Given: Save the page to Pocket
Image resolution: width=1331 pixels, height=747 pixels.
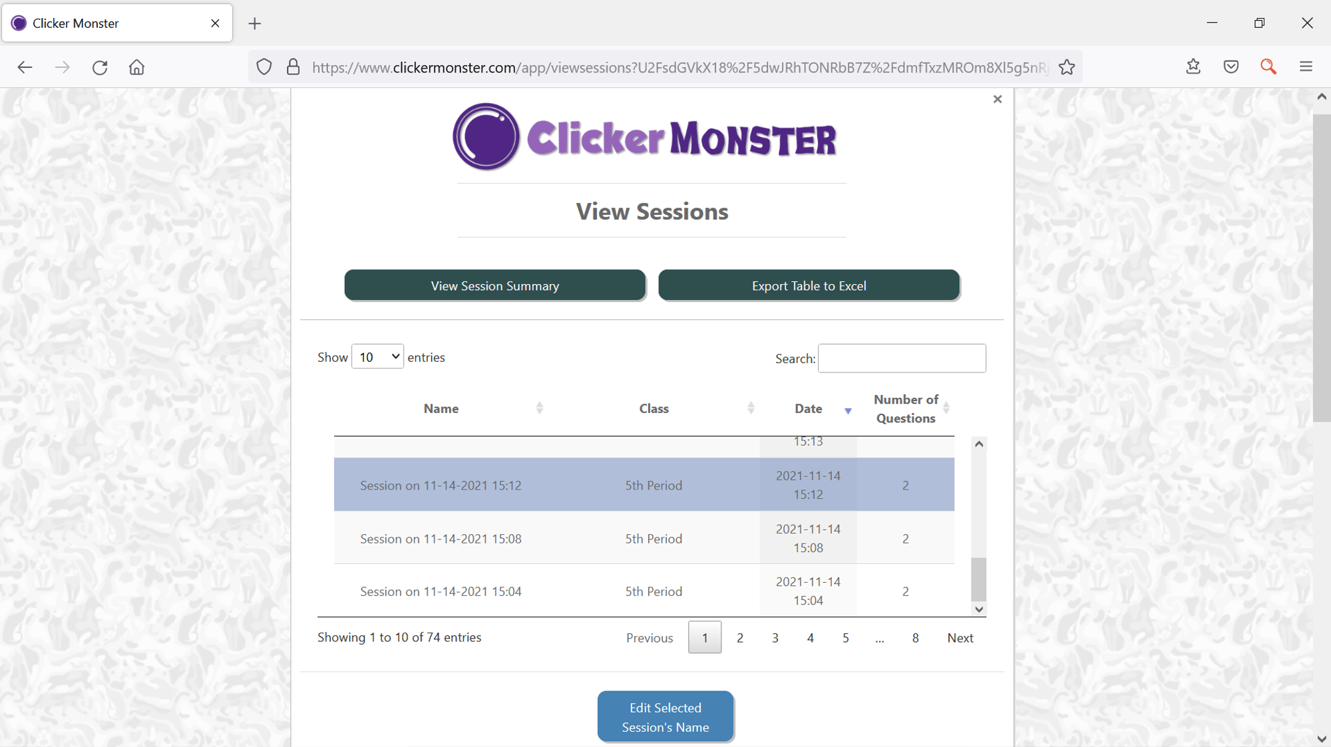Looking at the screenshot, I should pyautogui.click(x=1231, y=67).
